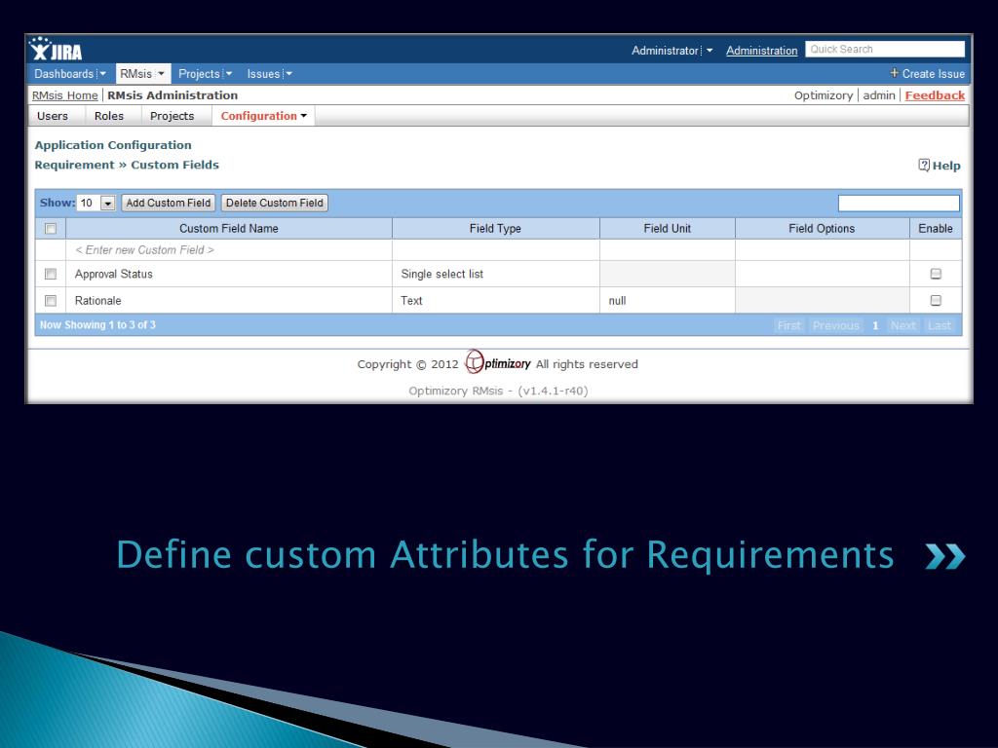Click the null Field Unit cell
This screenshot has height=748, width=998.
[668, 300]
